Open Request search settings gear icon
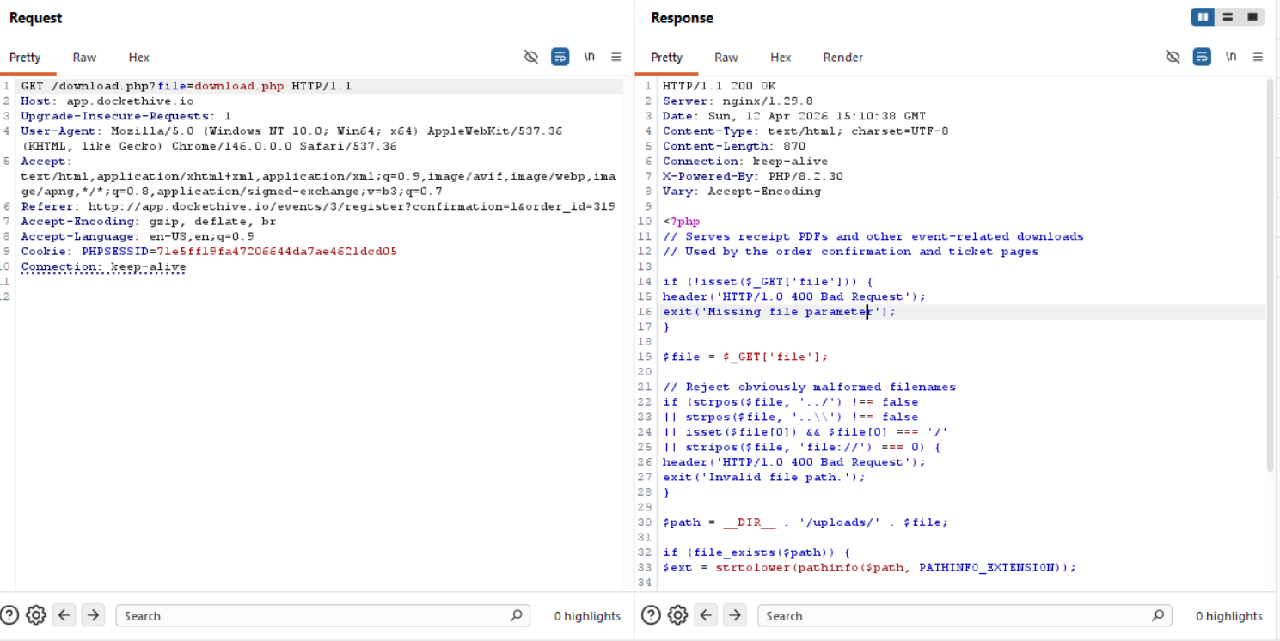This screenshot has height=641, width=1280. coord(35,615)
